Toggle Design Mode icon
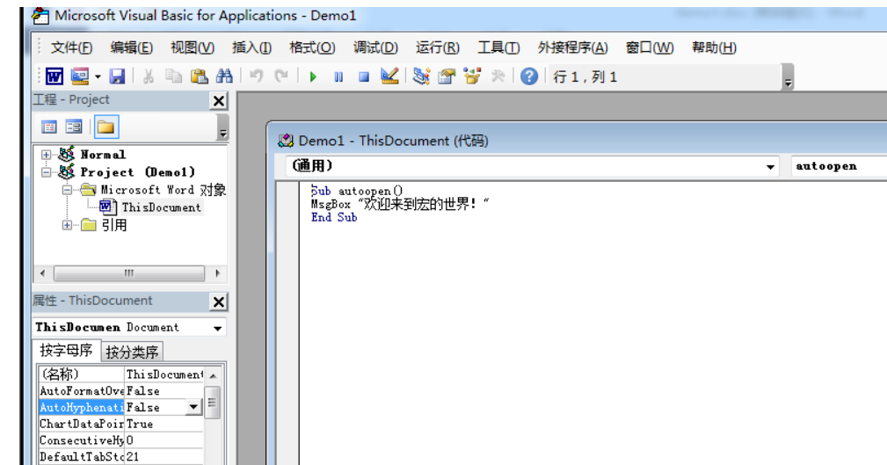Image resolution: width=887 pixels, height=465 pixels. [389, 76]
